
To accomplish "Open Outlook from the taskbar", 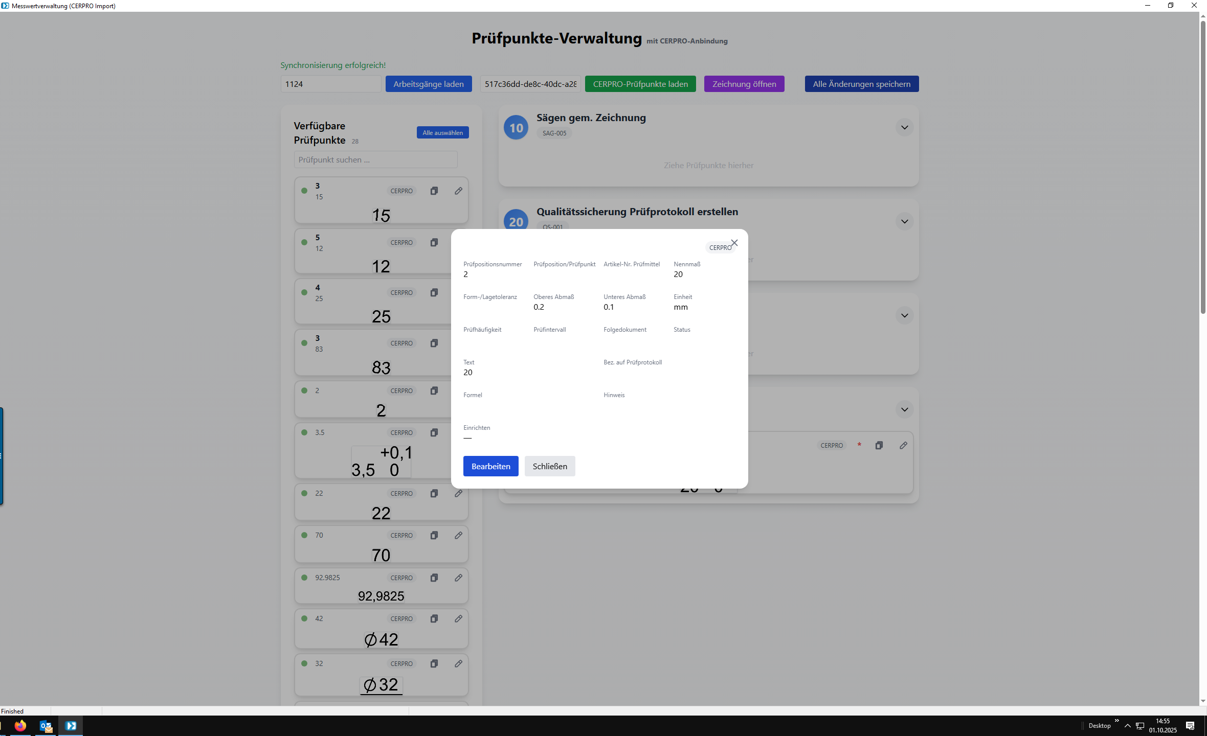I will point(46,726).
